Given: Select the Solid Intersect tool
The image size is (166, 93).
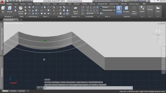Looking at the screenshot, I should click(x=29, y=13).
